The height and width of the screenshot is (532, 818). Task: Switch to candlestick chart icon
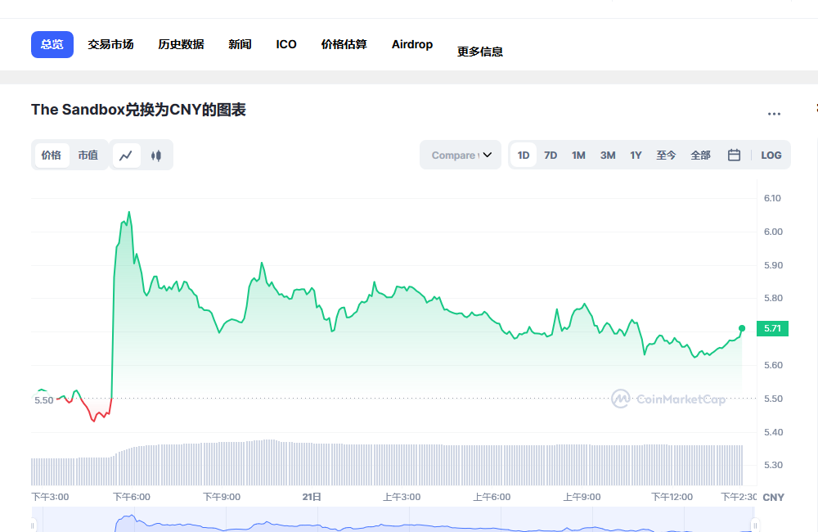[x=156, y=155]
